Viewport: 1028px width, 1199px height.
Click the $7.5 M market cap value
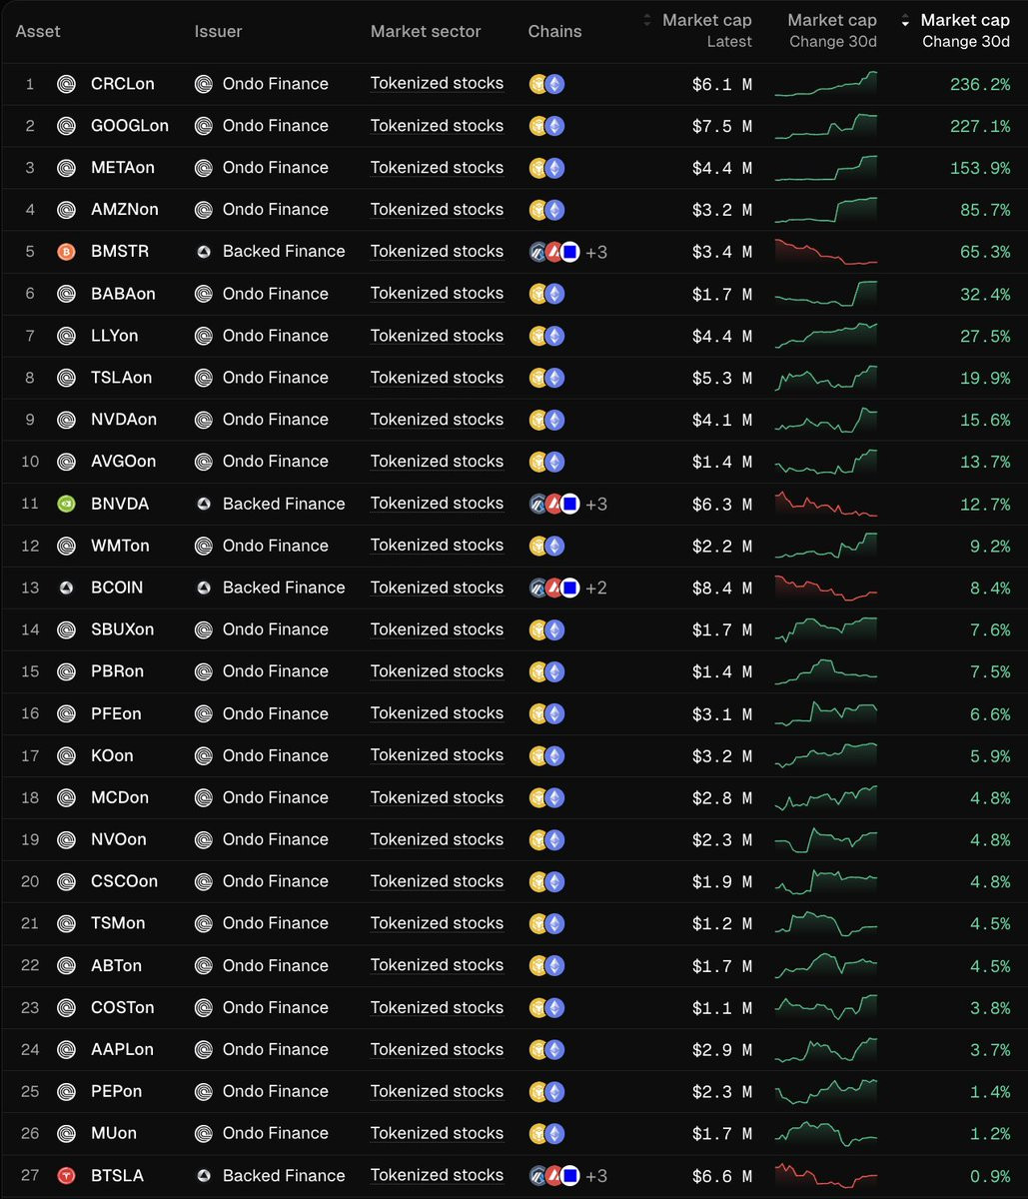pyautogui.click(x=722, y=127)
